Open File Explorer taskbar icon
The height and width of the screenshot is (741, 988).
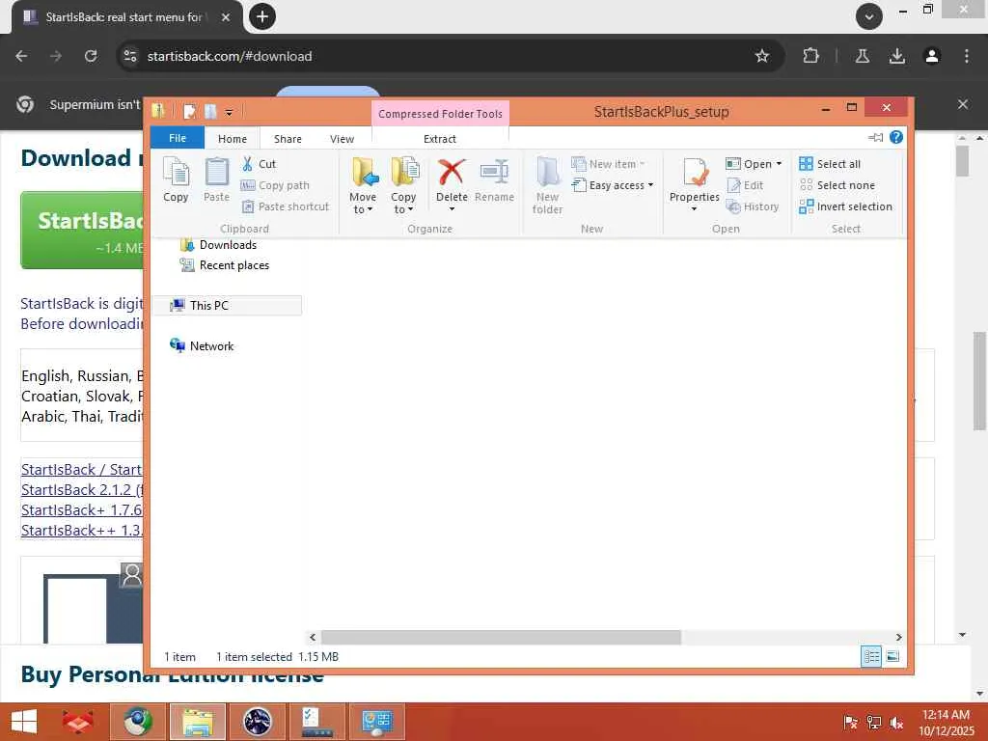coord(197,722)
